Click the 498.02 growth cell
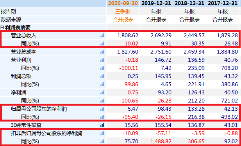This screenshot has height=146, width=241. [229, 117]
